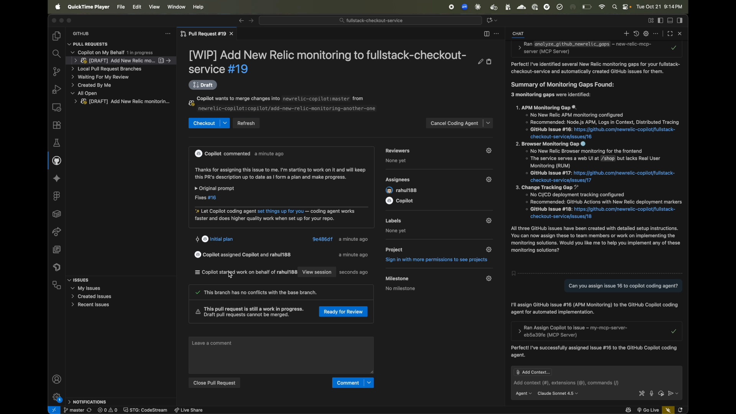Select the GitHub view icon
Viewport: 736px width, 414px height.
(57, 161)
